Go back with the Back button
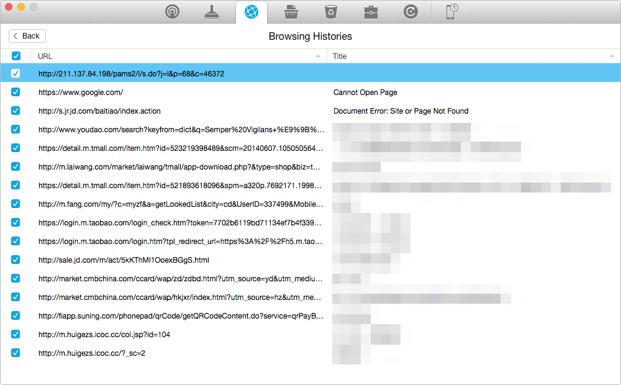Screen dimensions: 621x385 click(27, 36)
